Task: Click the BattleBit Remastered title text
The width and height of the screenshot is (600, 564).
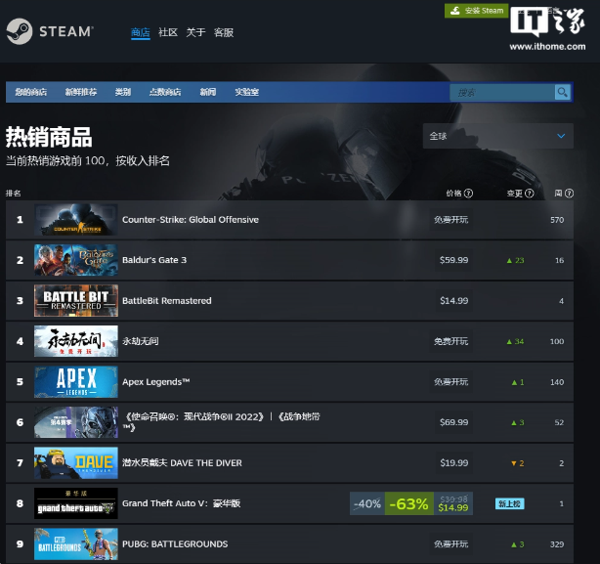Action: pos(166,301)
